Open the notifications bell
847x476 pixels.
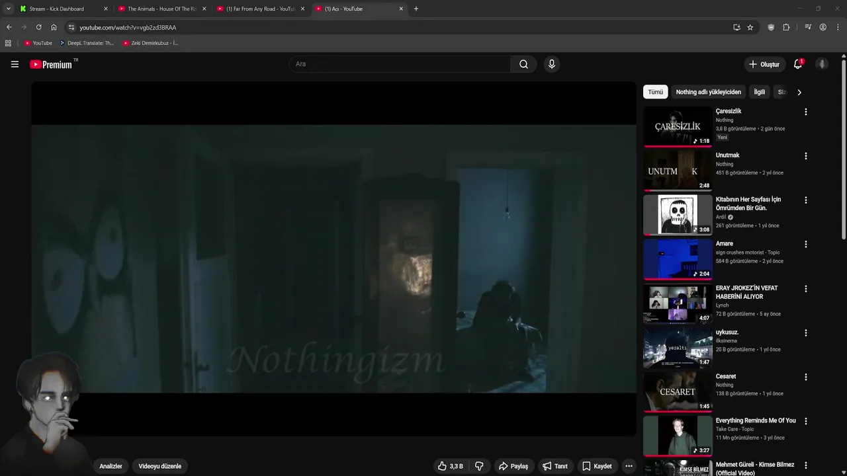pos(797,64)
